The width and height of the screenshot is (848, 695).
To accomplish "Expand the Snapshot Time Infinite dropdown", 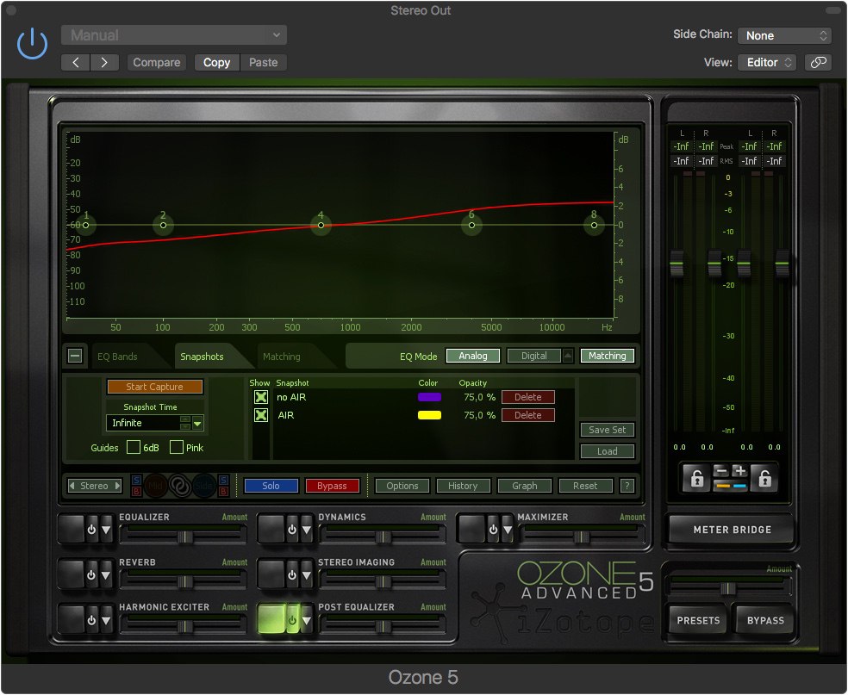I will (198, 423).
